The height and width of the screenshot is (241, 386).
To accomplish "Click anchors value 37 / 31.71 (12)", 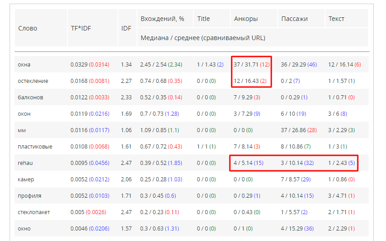I will (252, 65).
